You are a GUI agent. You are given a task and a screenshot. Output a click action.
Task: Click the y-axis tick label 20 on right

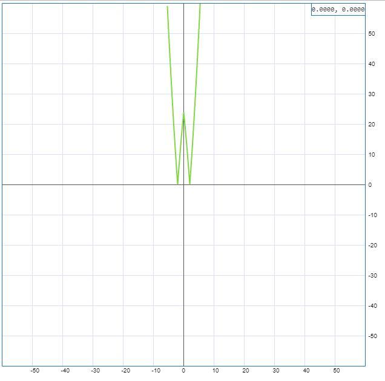[x=372, y=125]
